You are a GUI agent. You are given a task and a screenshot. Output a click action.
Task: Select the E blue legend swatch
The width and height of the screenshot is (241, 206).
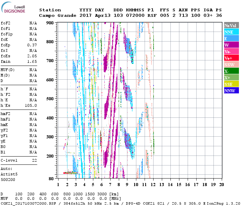pos(231,38)
